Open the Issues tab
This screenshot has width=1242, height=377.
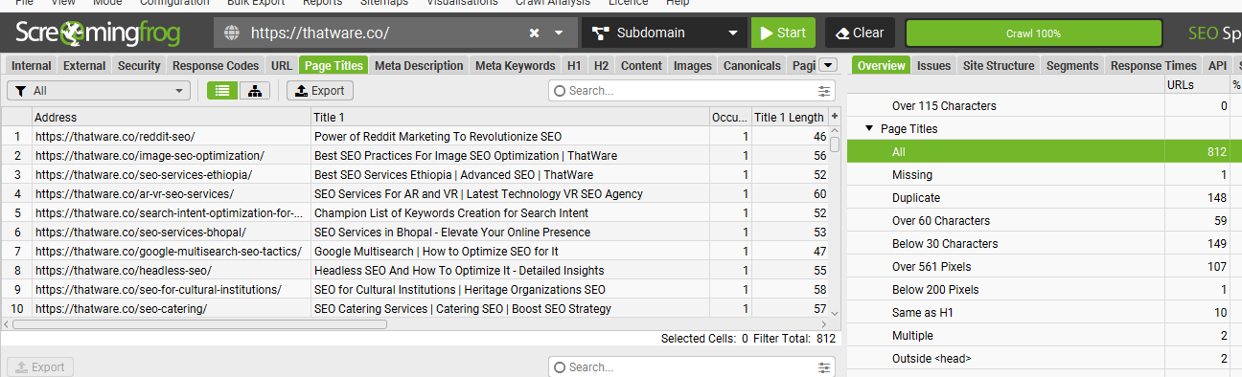(933, 66)
